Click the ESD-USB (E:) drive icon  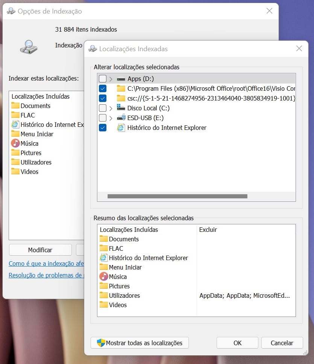(121, 118)
